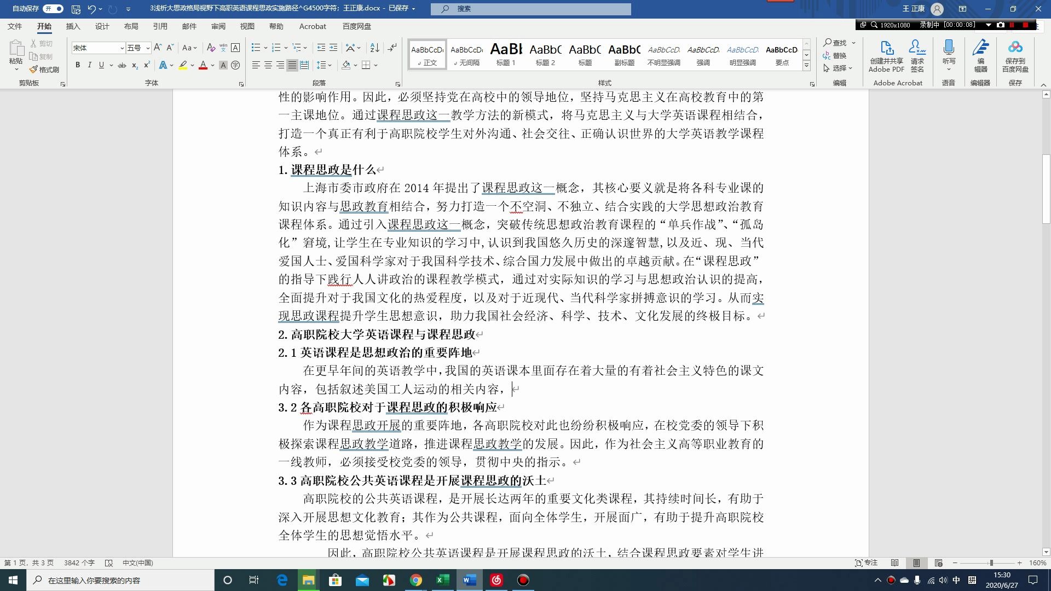Click the Paste clipboard icon

pos(16,48)
